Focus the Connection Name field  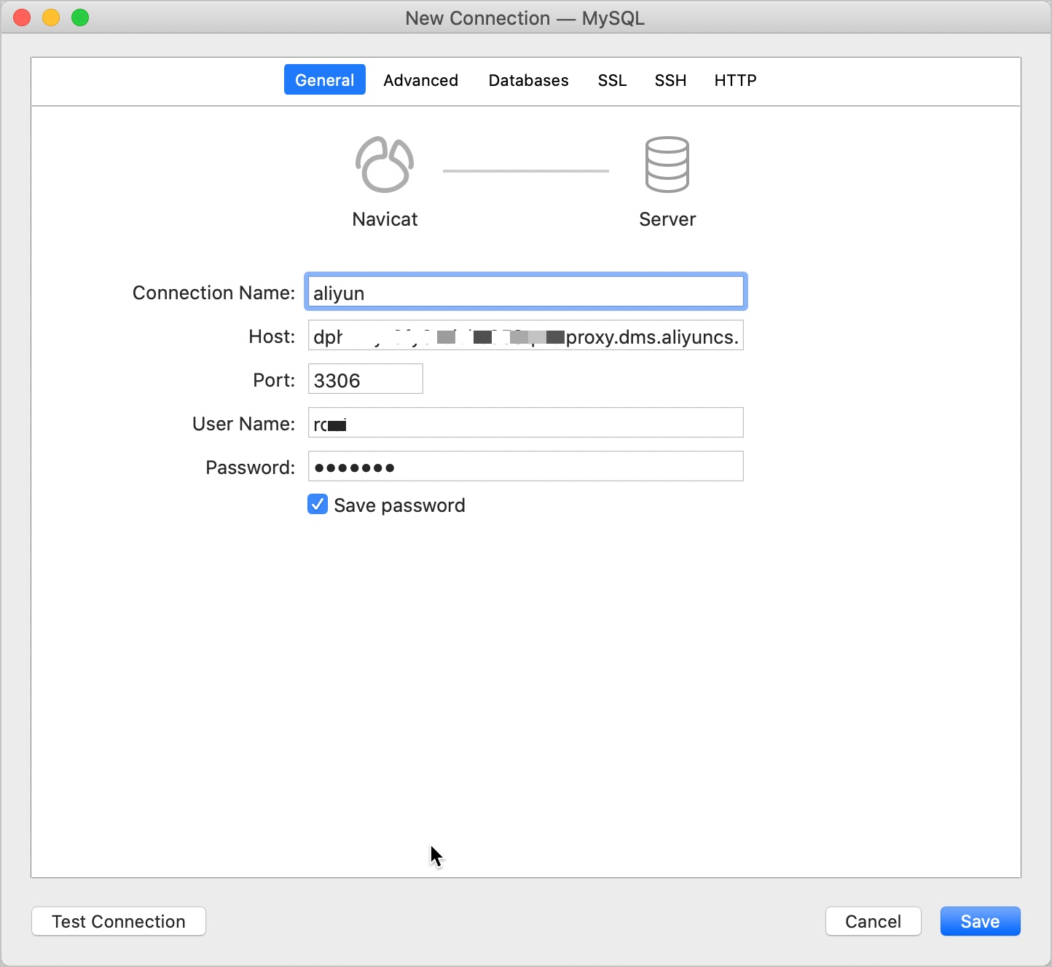pyautogui.click(x=525, y=292)
